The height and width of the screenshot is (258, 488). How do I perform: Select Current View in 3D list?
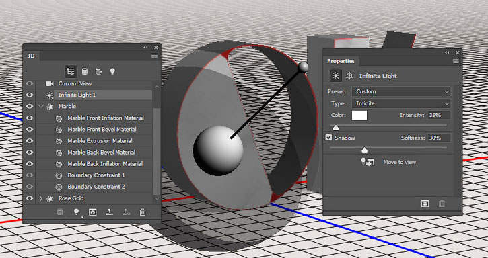click(x=75, y=83)
